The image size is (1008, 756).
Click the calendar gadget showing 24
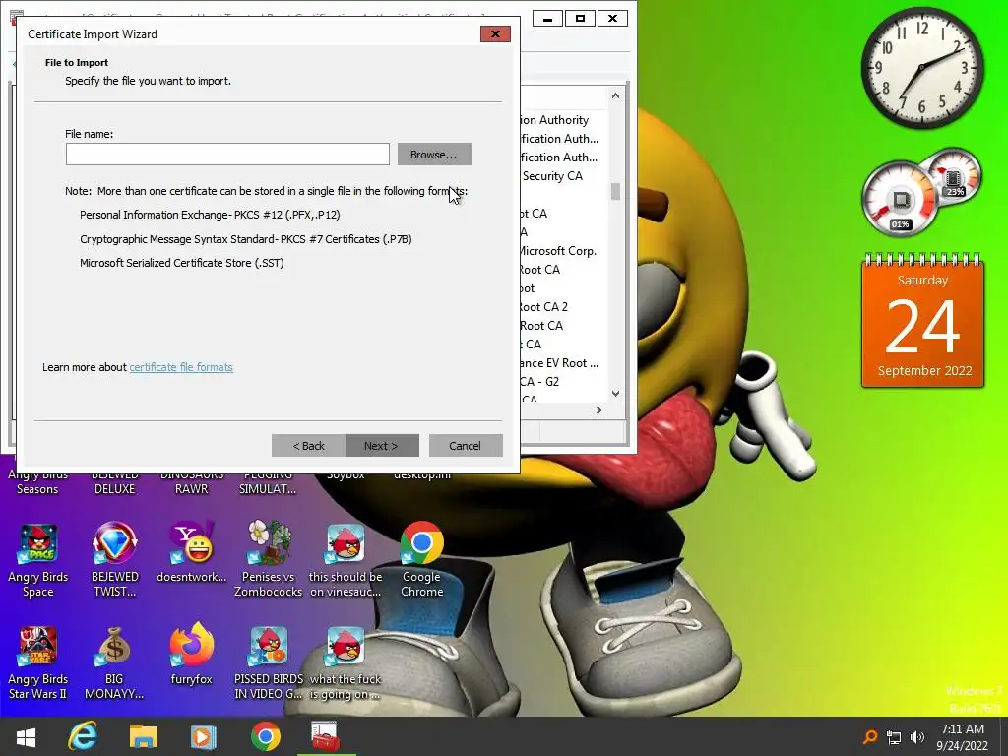[923, 322]
